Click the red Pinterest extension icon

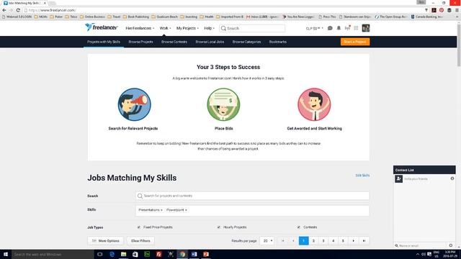[x=442, y=10]
